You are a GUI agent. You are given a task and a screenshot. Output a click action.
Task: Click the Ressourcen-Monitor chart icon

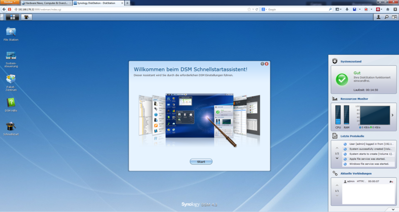pos(335,99)
